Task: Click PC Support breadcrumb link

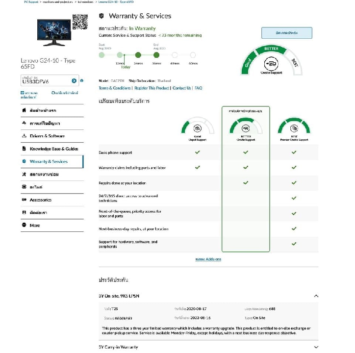Action: 31,2
